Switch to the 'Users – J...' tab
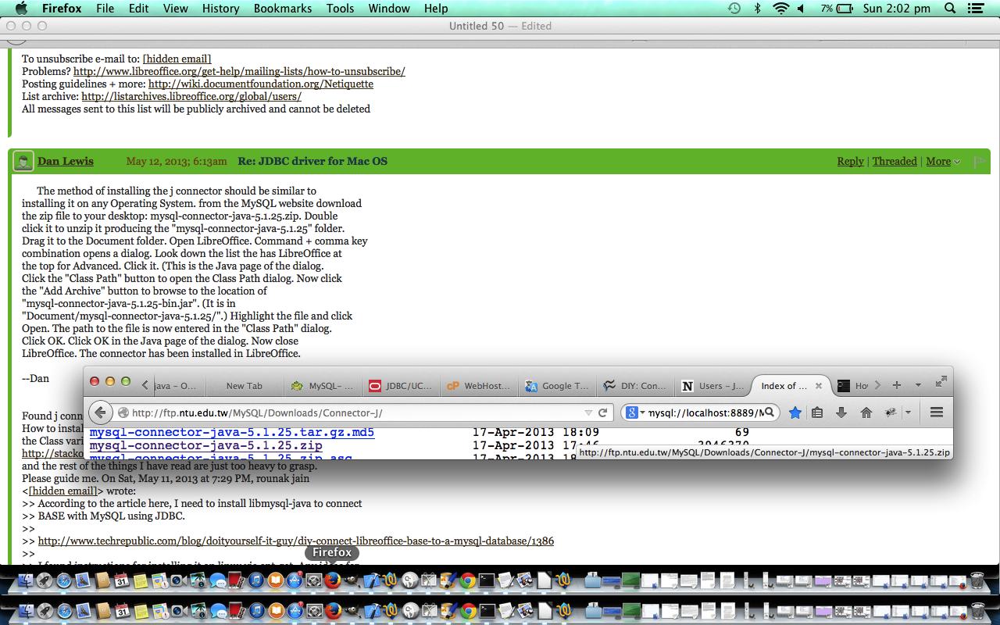 713,386
